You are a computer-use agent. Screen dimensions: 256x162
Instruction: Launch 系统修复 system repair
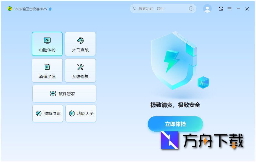pos(80,70)
